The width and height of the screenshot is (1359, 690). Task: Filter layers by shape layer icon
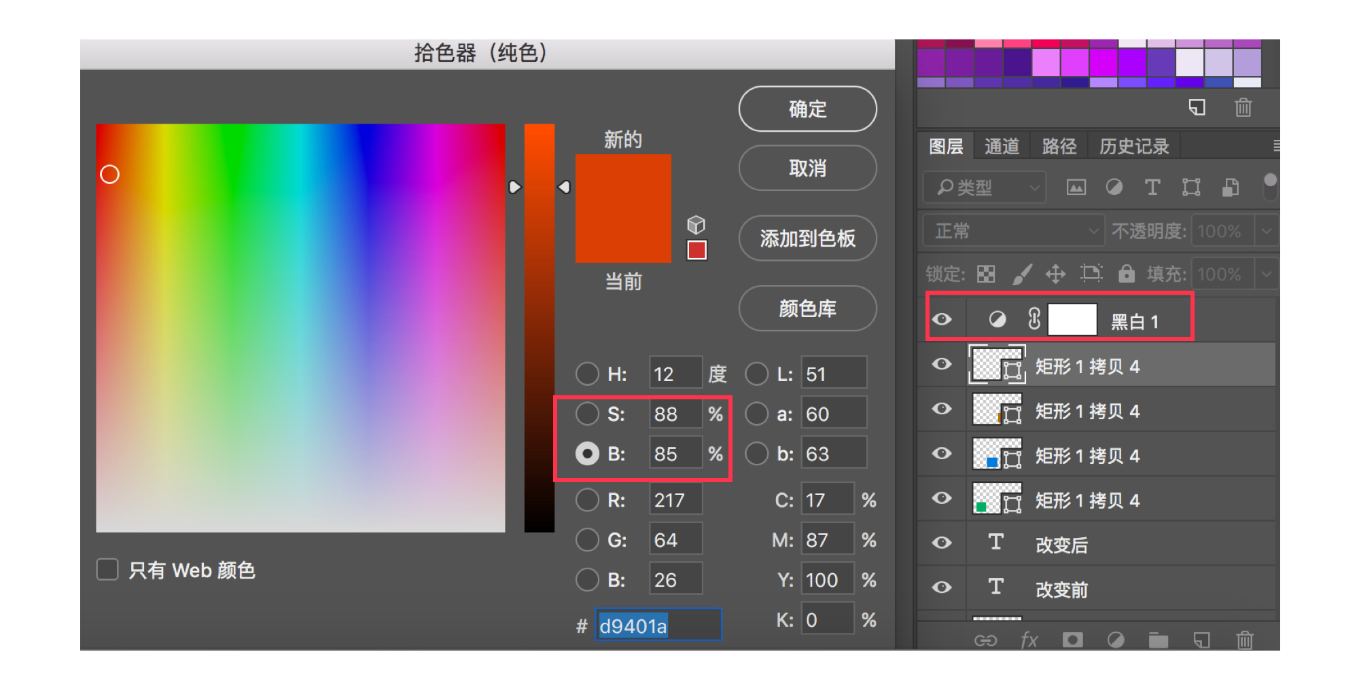tap(1191, 187)
